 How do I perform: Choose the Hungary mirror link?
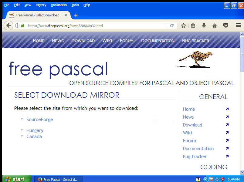[35, 130]
